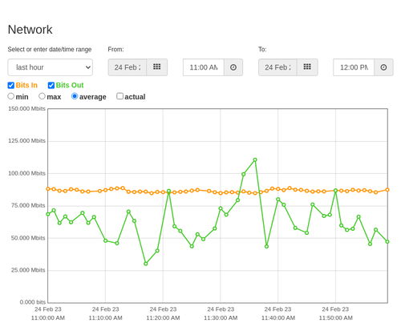
Task: Select the min radio button
Action: 11,96
